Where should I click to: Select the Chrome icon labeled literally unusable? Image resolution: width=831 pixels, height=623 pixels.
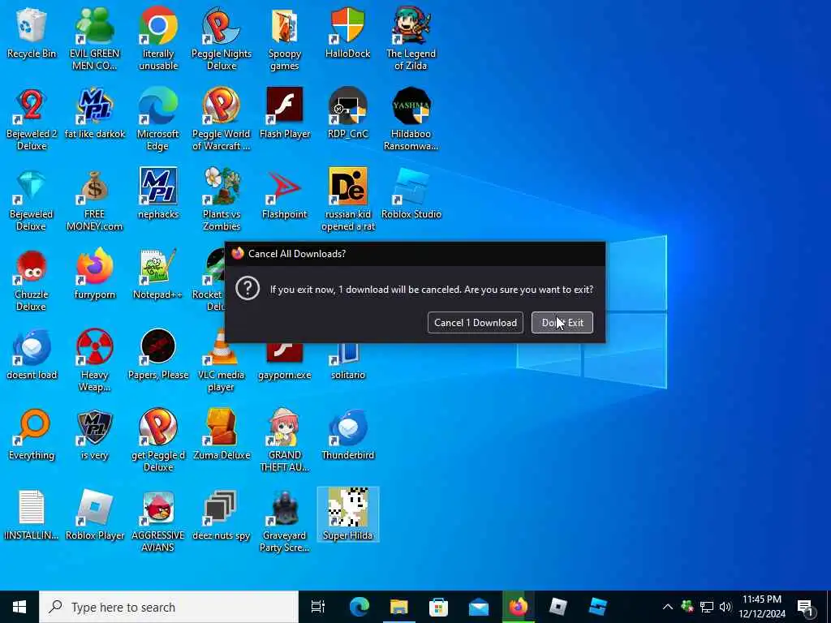coord(158,39)
